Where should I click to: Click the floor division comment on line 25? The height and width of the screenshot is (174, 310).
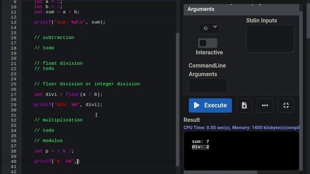coord(87,84)
